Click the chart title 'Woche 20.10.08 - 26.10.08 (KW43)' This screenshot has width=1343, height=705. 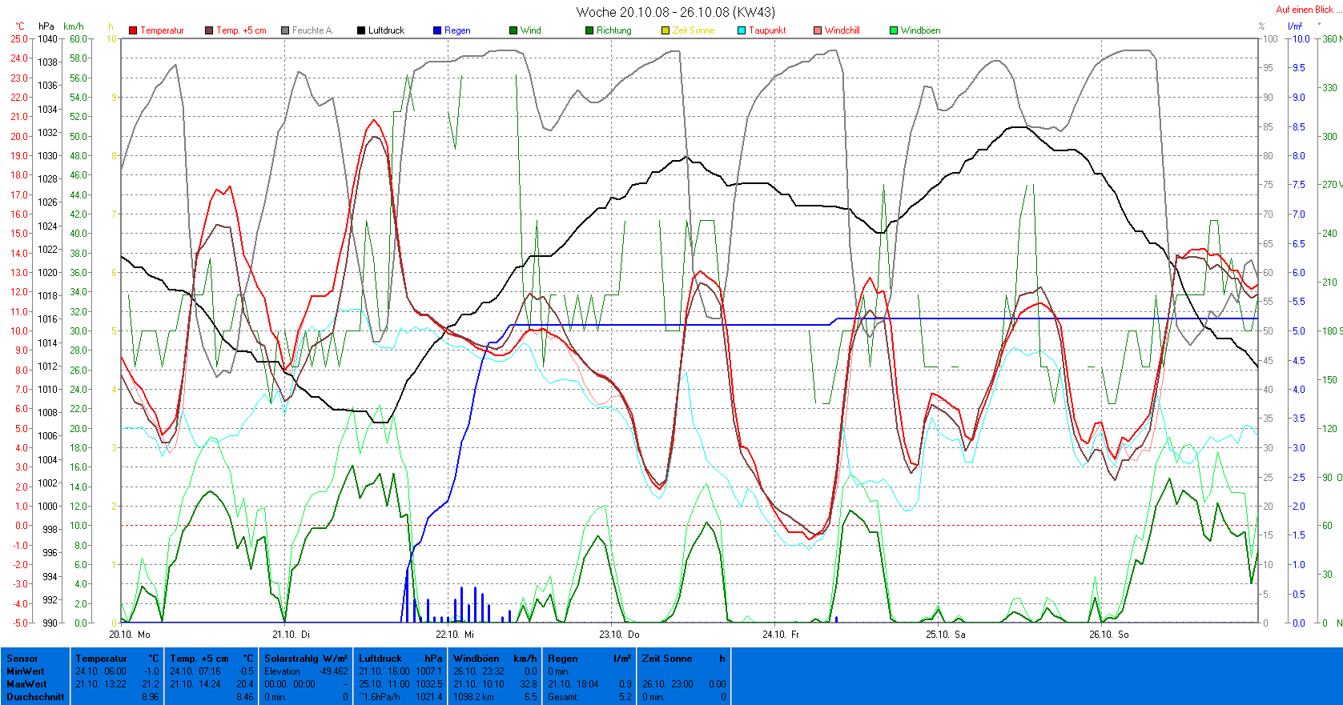[x=675, y=12]
